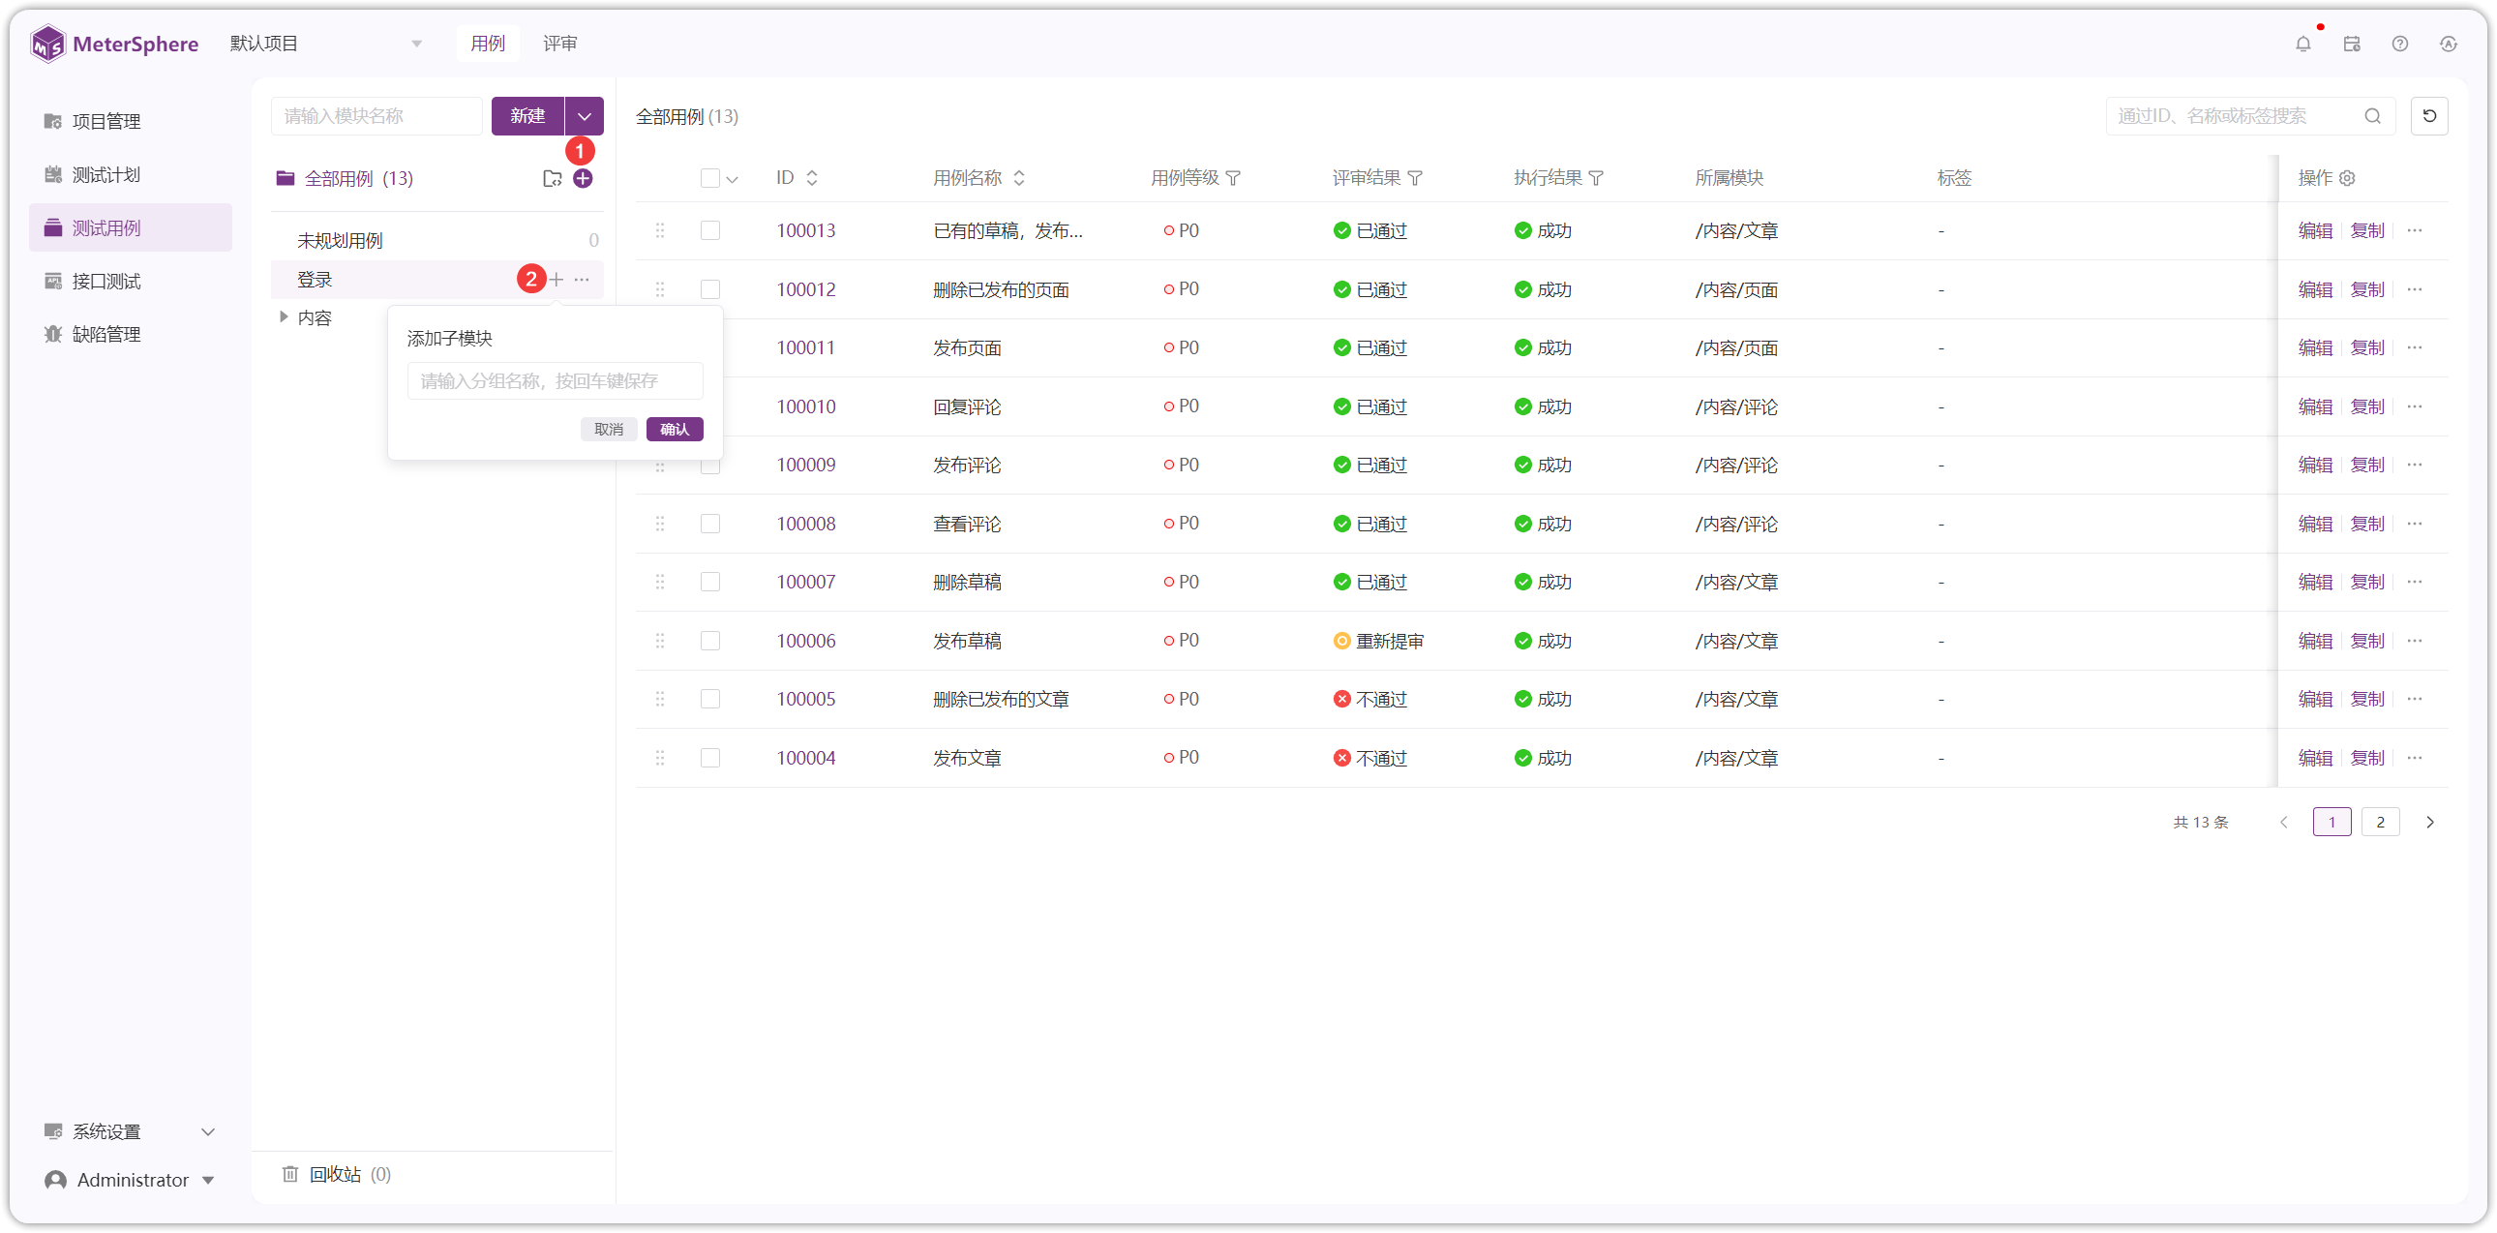2497x1233 pixels.
Task: Click 编辑 for case 100010
Action: tap(2315, 407)
